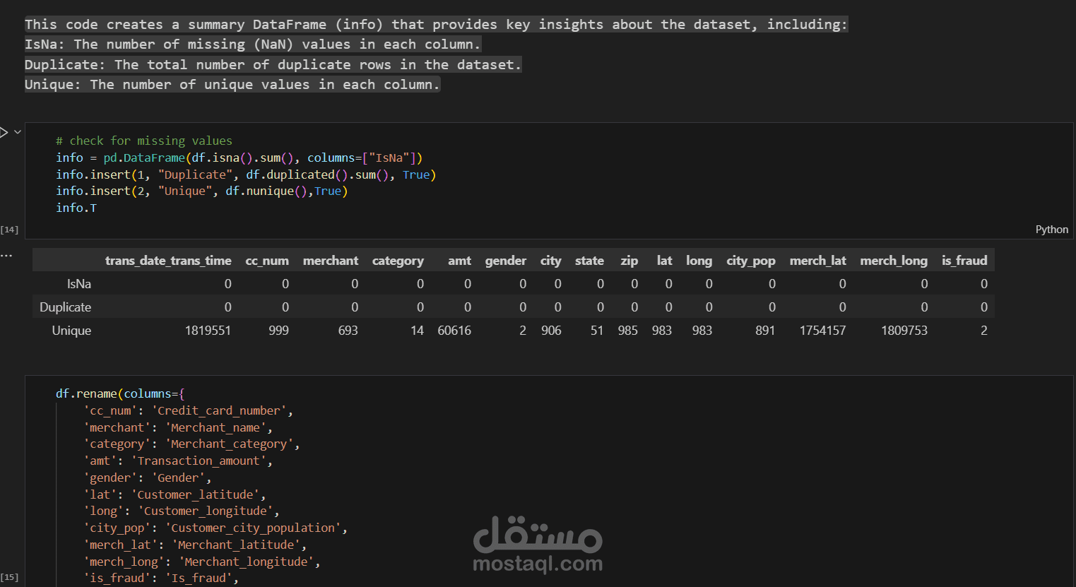The width and height of the screenshot is (1076, 587).
Task: Select the cc_num column header
Action: [267, 261]
